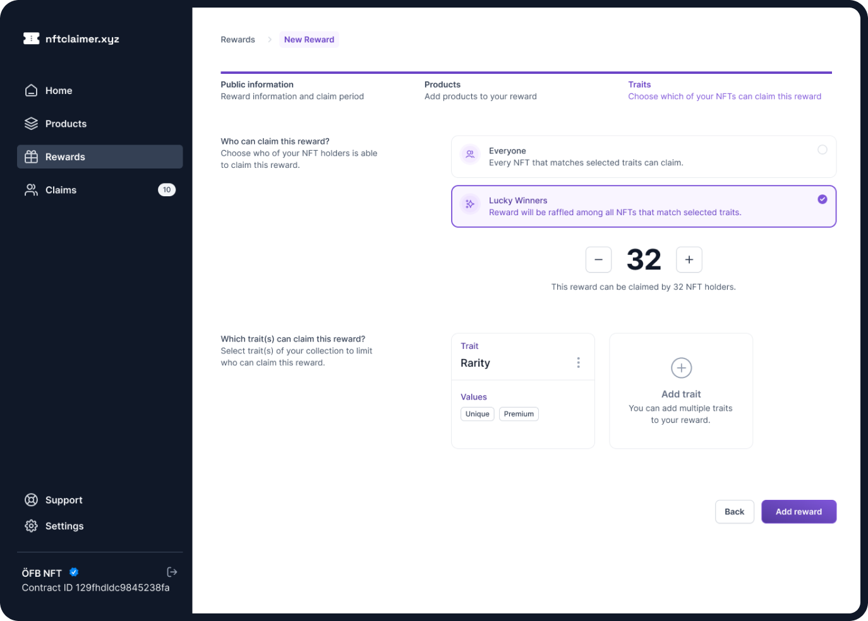Click the Rewards breadcrumb link
The width and height of the screenshot is (868, 621).
click(x=238, y=40)
